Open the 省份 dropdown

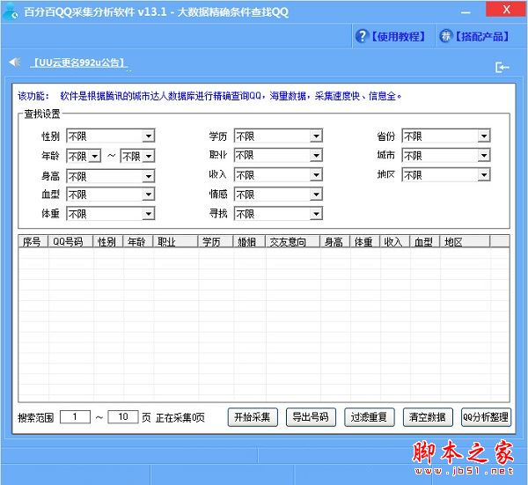click(446, 136)
